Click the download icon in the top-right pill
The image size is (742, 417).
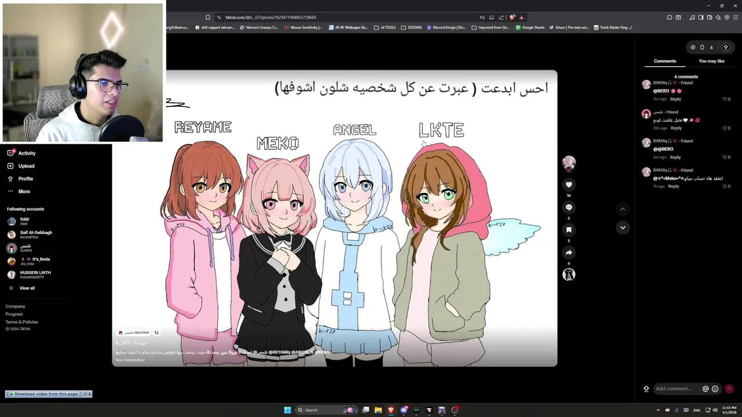(711, 47)
